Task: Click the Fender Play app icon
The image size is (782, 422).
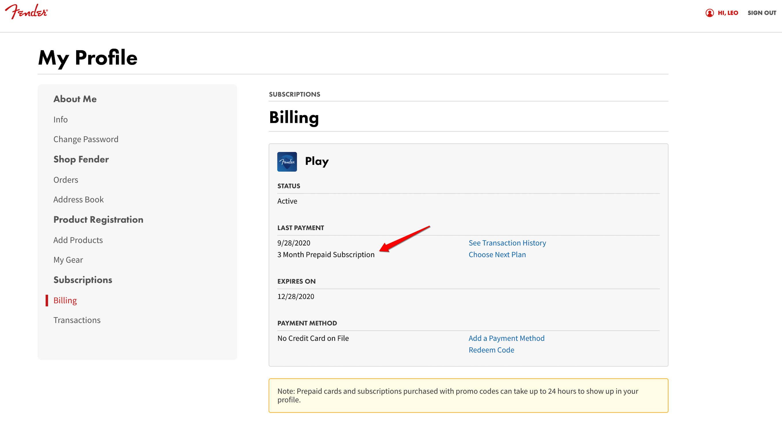Action: click(x=287, y=162)
